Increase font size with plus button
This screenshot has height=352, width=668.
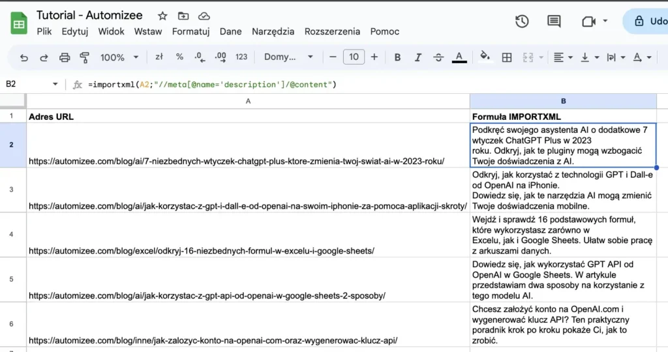tap(374, 57)
